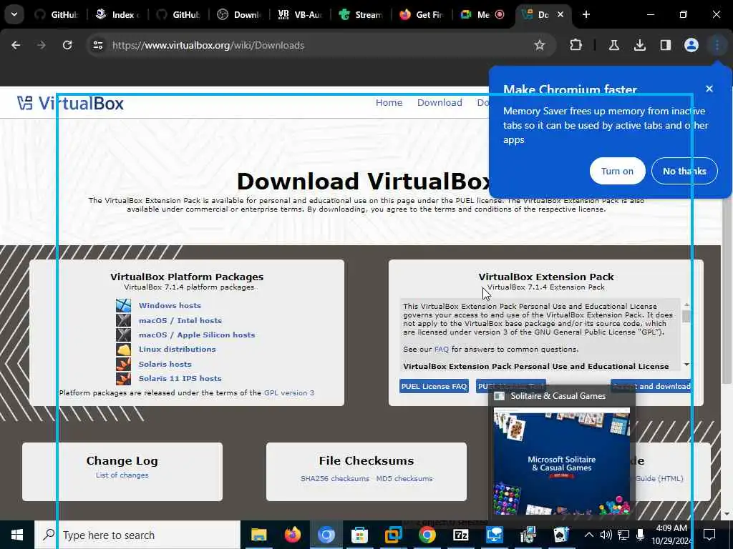Screen dimensions: 733x549
Task: Click the Solaris hosts icon
Action: click(123, 364)
